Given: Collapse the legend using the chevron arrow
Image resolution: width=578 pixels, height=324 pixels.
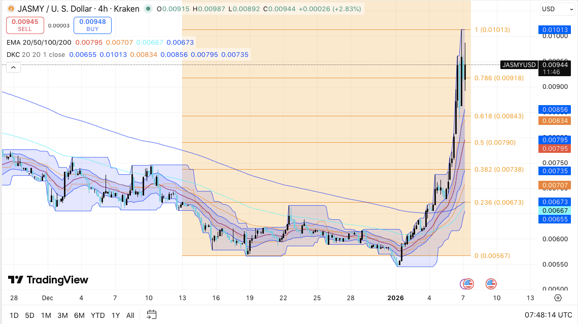Looking at the screenshot, I should [13, 67].
